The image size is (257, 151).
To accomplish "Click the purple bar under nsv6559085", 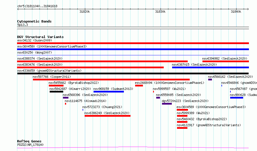I will tap(158, 98).
